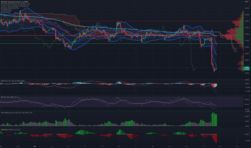Click the 8.000 label on Vix Fix scale

247,117
